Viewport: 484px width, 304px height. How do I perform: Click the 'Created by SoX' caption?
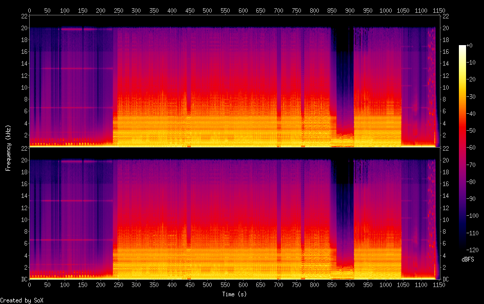[x=22, y=300]
